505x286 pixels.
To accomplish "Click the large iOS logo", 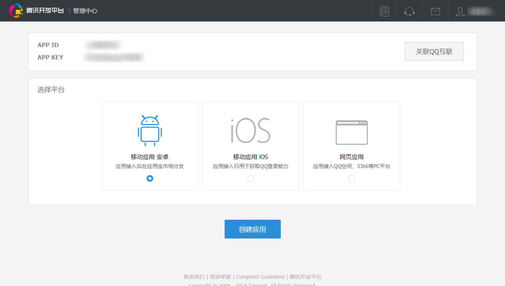I will coord(251,131).
